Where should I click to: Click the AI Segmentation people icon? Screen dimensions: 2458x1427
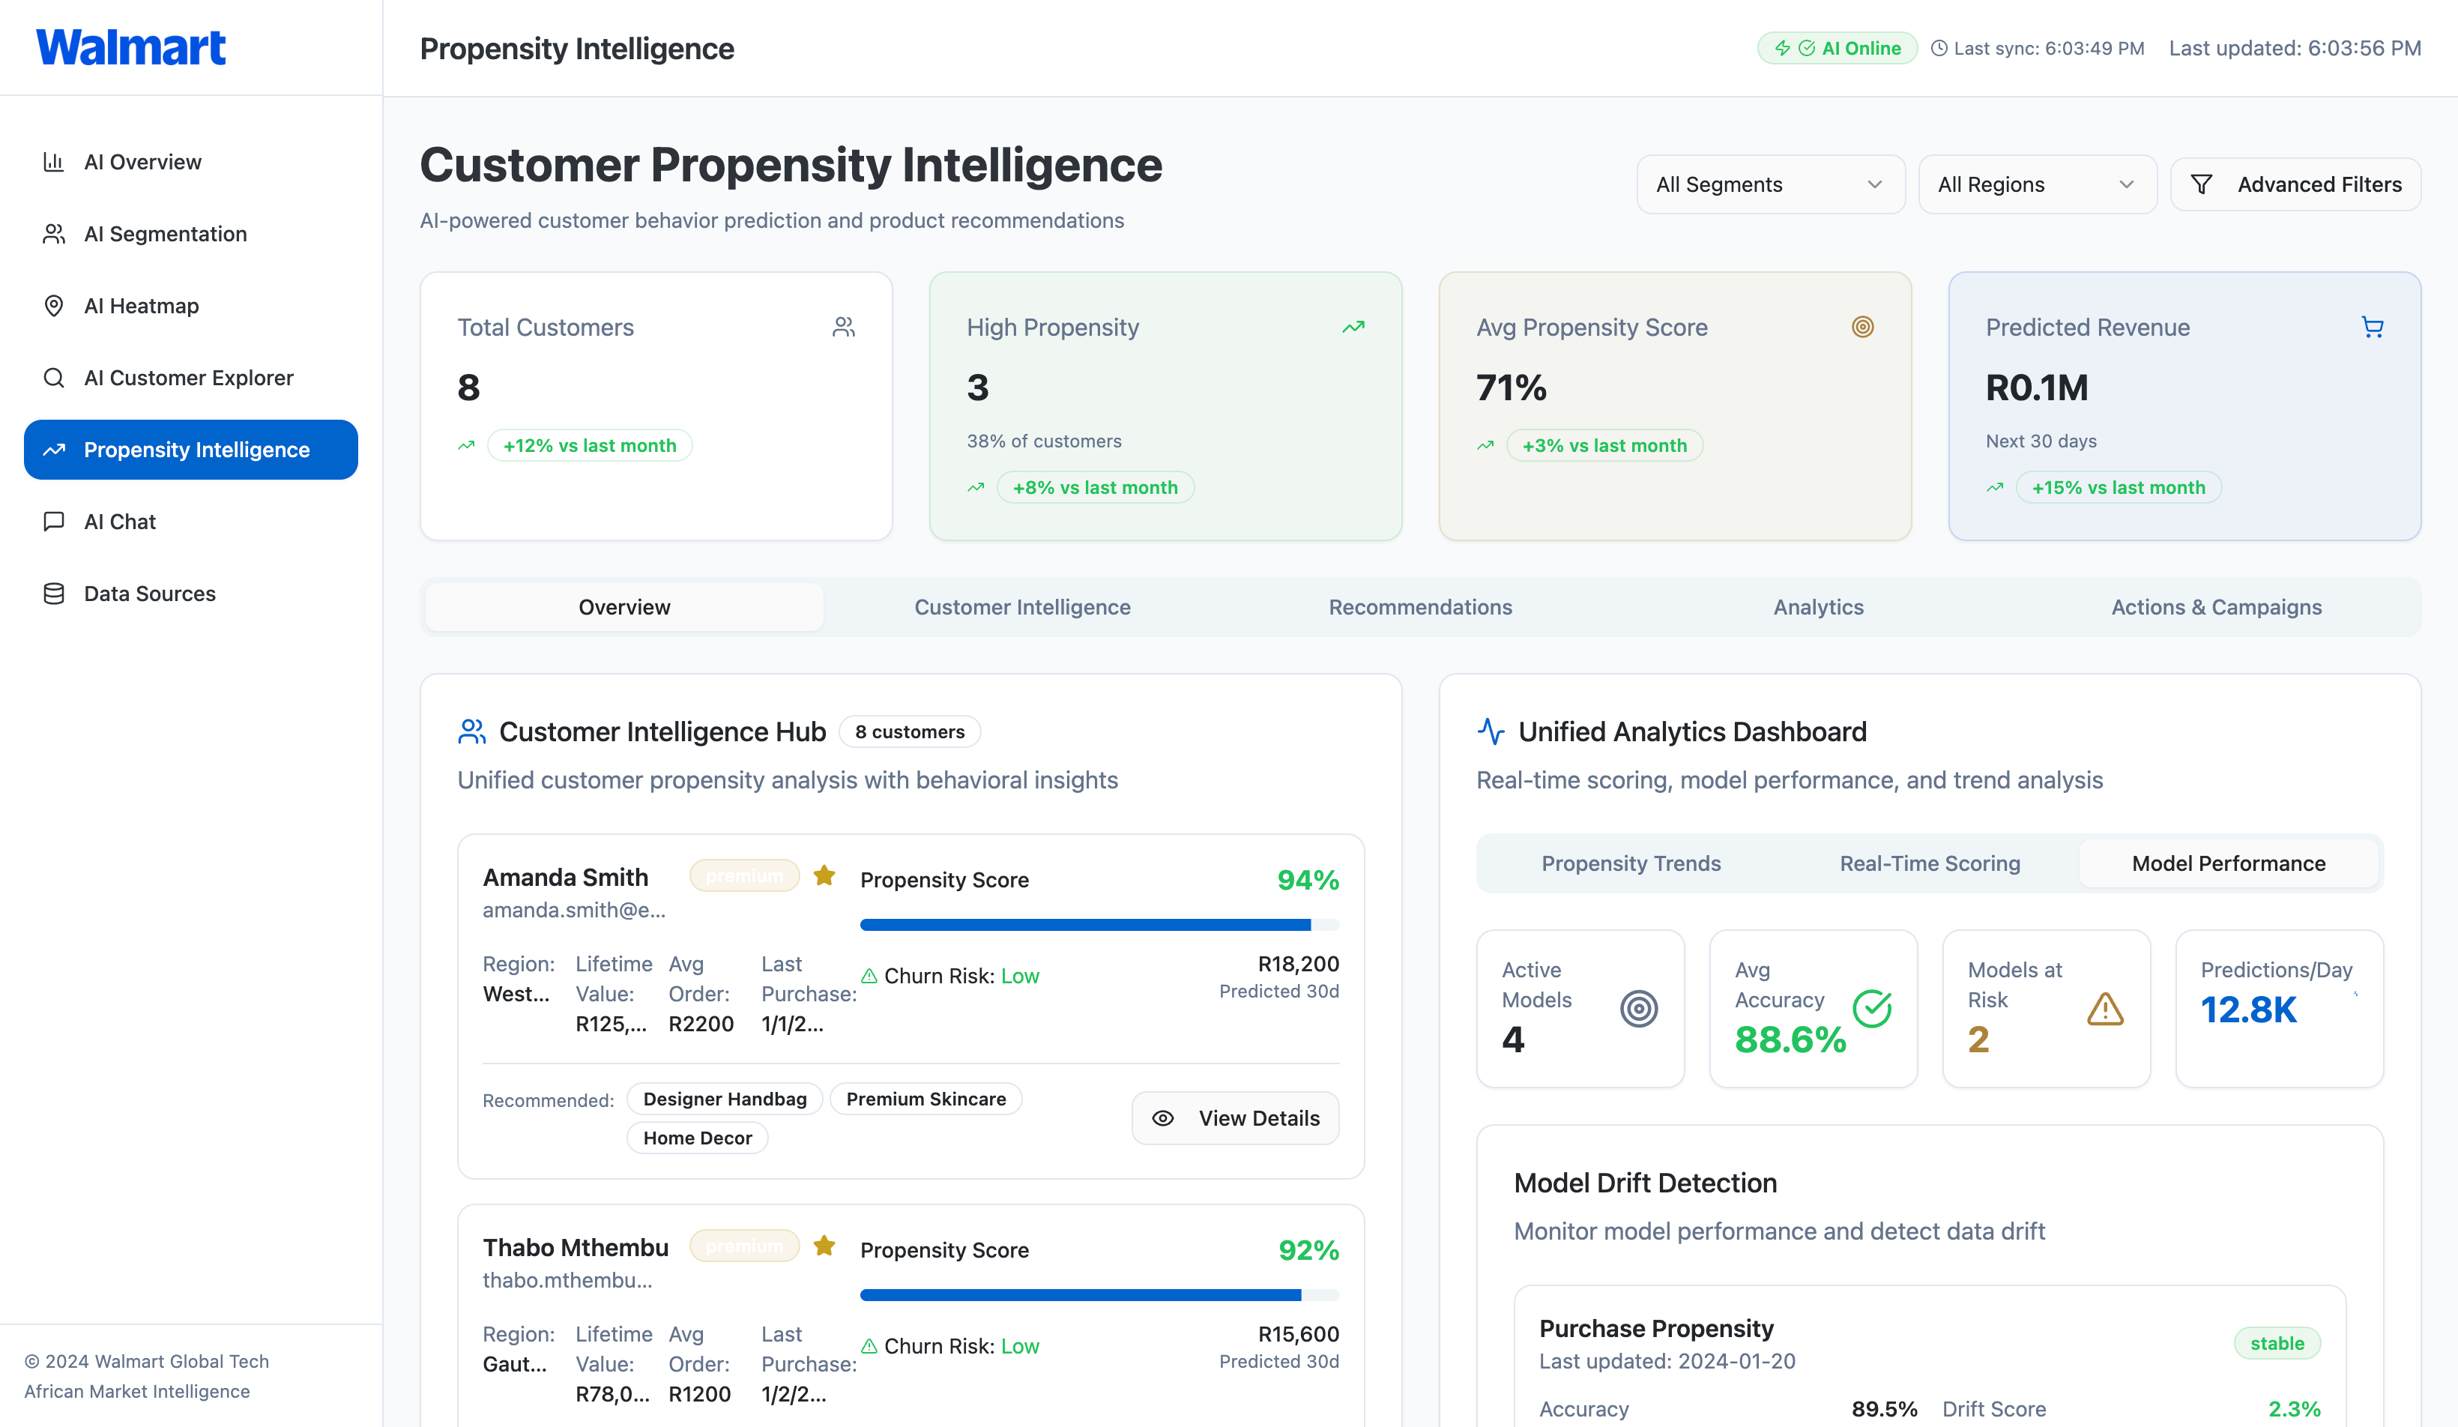click(54, 234)
